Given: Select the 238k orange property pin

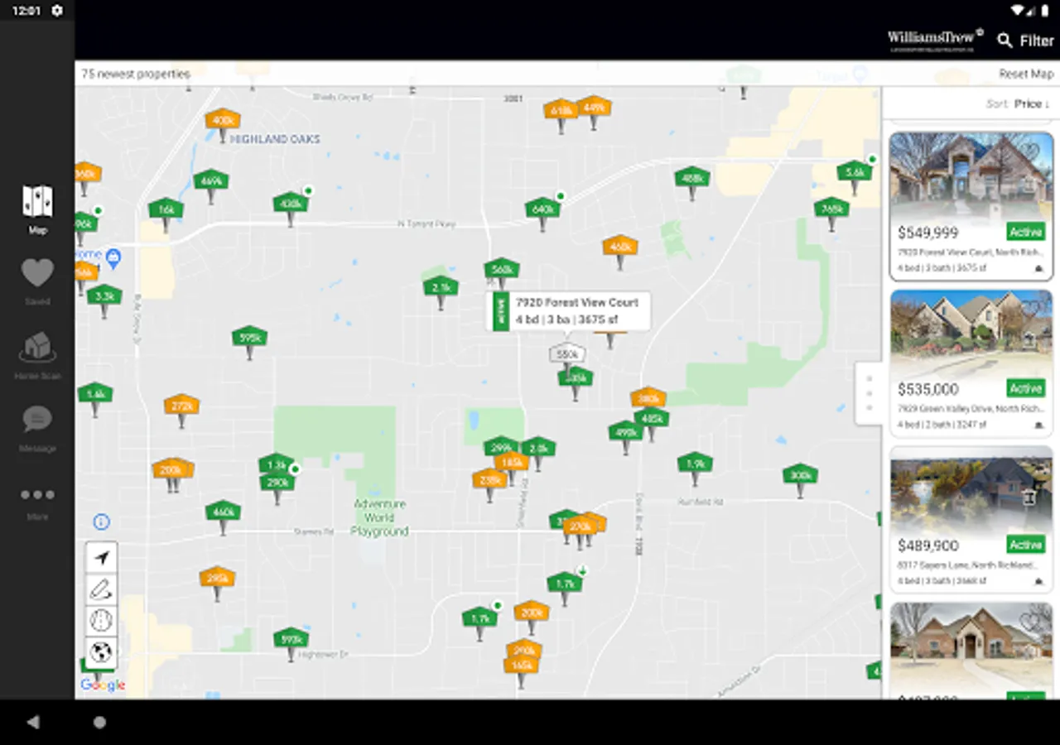Looking at the screenshot, I should pyautogui.click(x=489, y=479).
